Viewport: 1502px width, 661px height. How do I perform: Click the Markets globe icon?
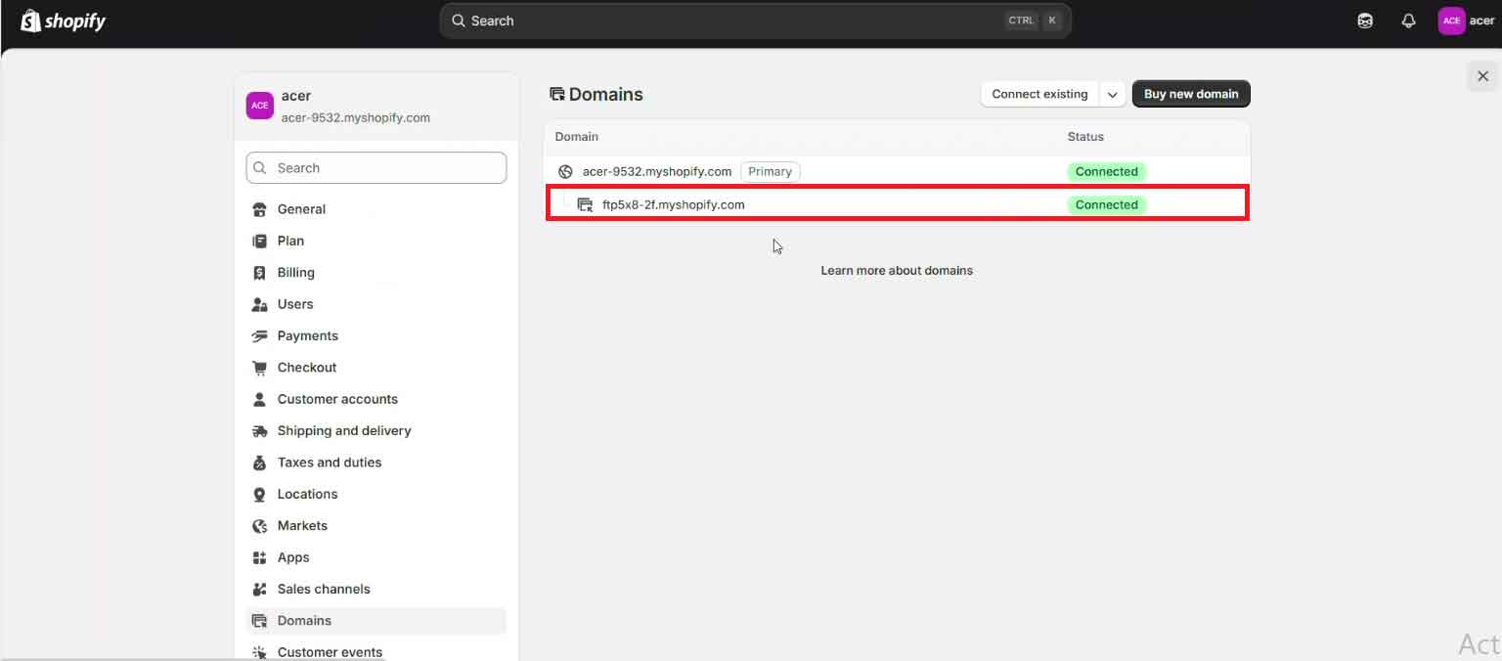(259, 526)
